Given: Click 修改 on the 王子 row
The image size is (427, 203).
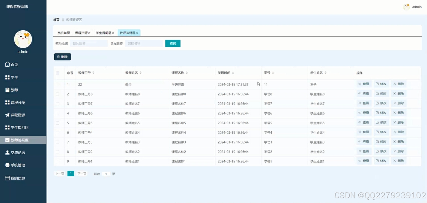Looking at the screenshot, I should click(381, 84).
